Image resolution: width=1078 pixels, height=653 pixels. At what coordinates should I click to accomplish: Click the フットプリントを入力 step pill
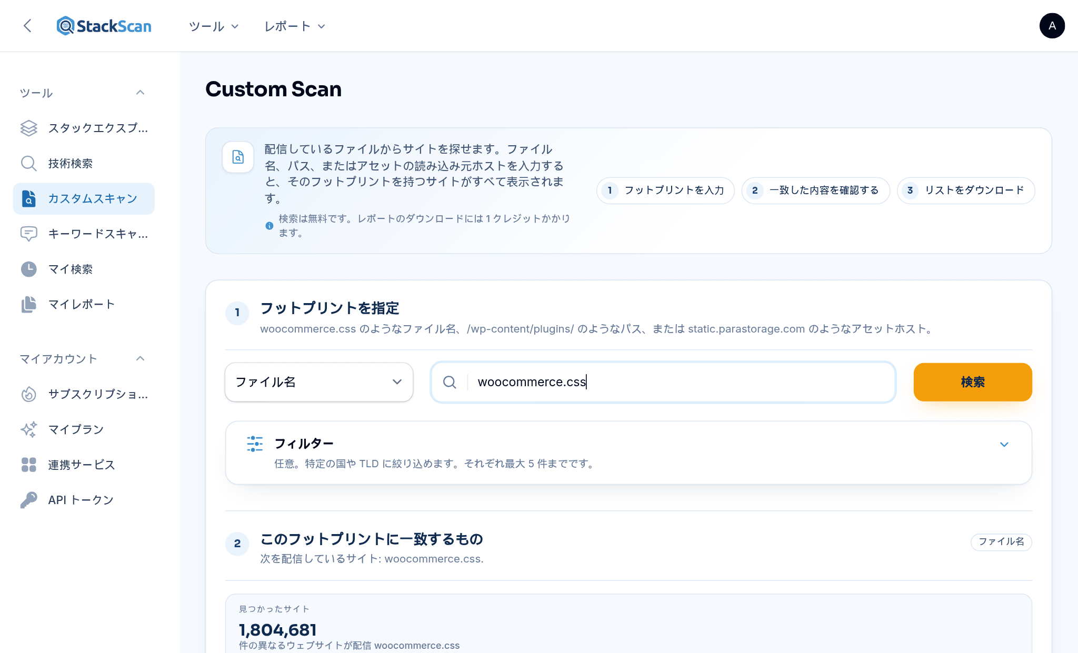[665, 190]
